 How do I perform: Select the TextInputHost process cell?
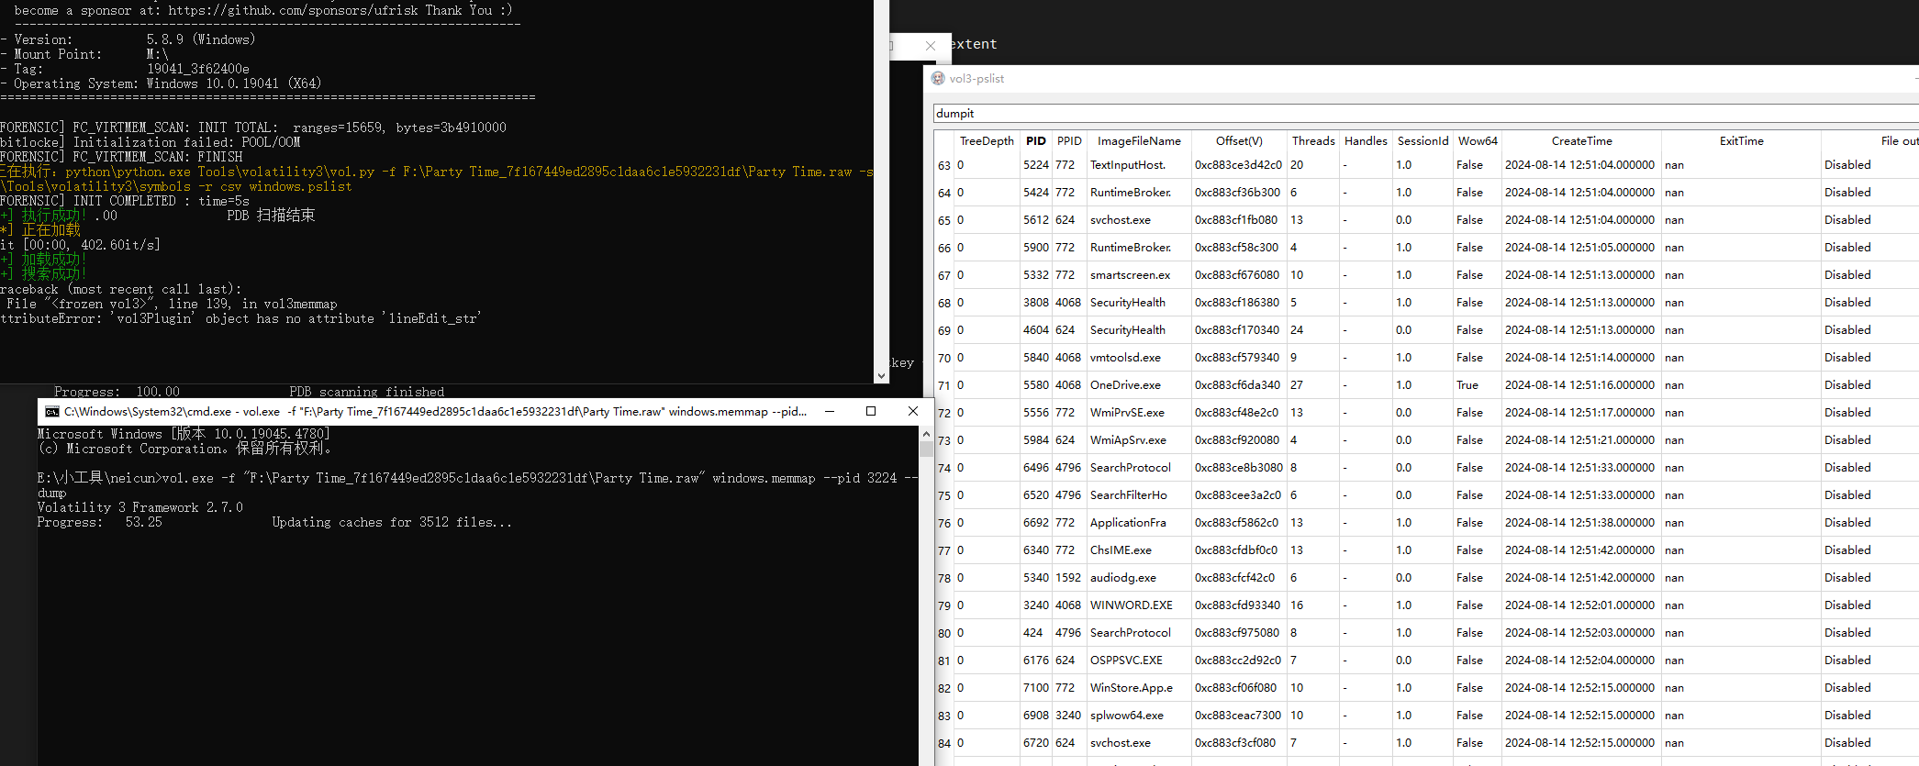click(x=1139, y=165)
